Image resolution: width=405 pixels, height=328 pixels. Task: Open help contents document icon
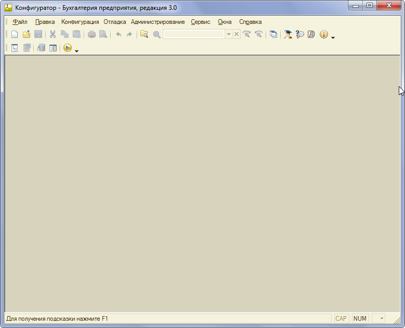(x=311, y=34)
